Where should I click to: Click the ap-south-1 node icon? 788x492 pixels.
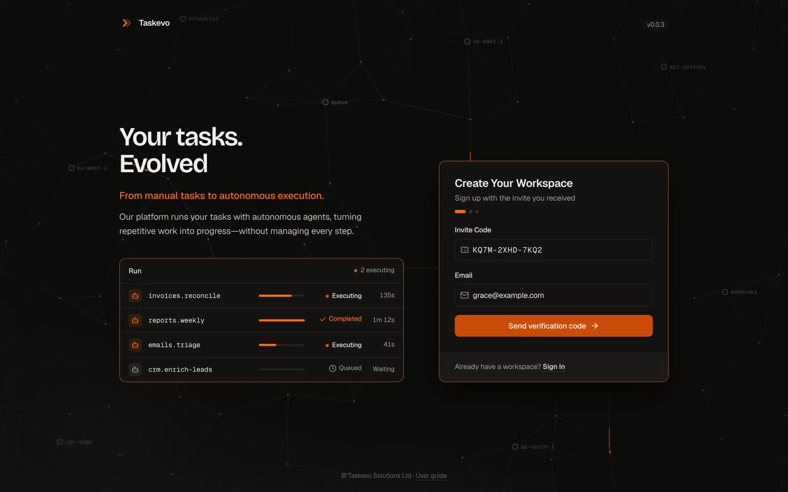(x=515, y=447)
